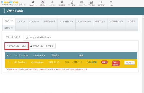This screenshot has height=93, width=144.
Task: Select the デザインテンプレート sub-tab
Action: 13,37
